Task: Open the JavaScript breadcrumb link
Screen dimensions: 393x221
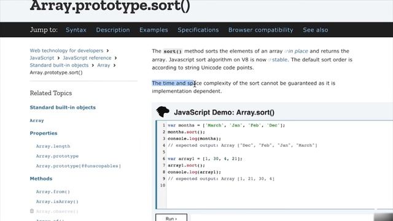Action: tap(42, 58)
